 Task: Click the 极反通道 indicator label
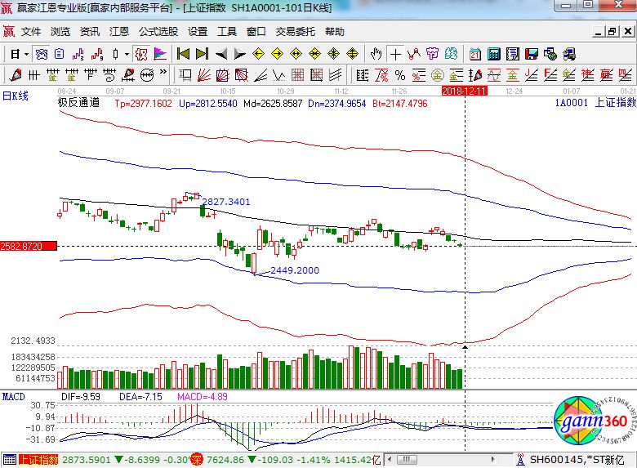pos(78,104)
